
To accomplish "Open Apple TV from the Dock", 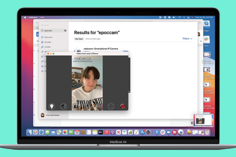I will 101,132.
